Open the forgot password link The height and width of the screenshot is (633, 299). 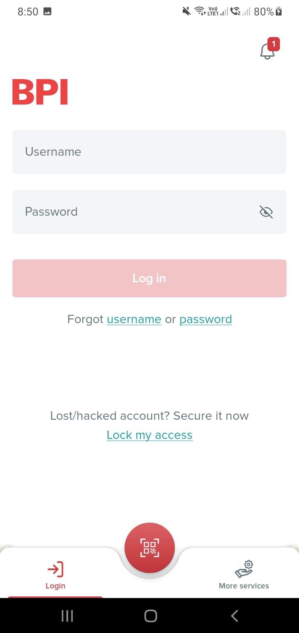pyautogui.click(x=206, y=319)
